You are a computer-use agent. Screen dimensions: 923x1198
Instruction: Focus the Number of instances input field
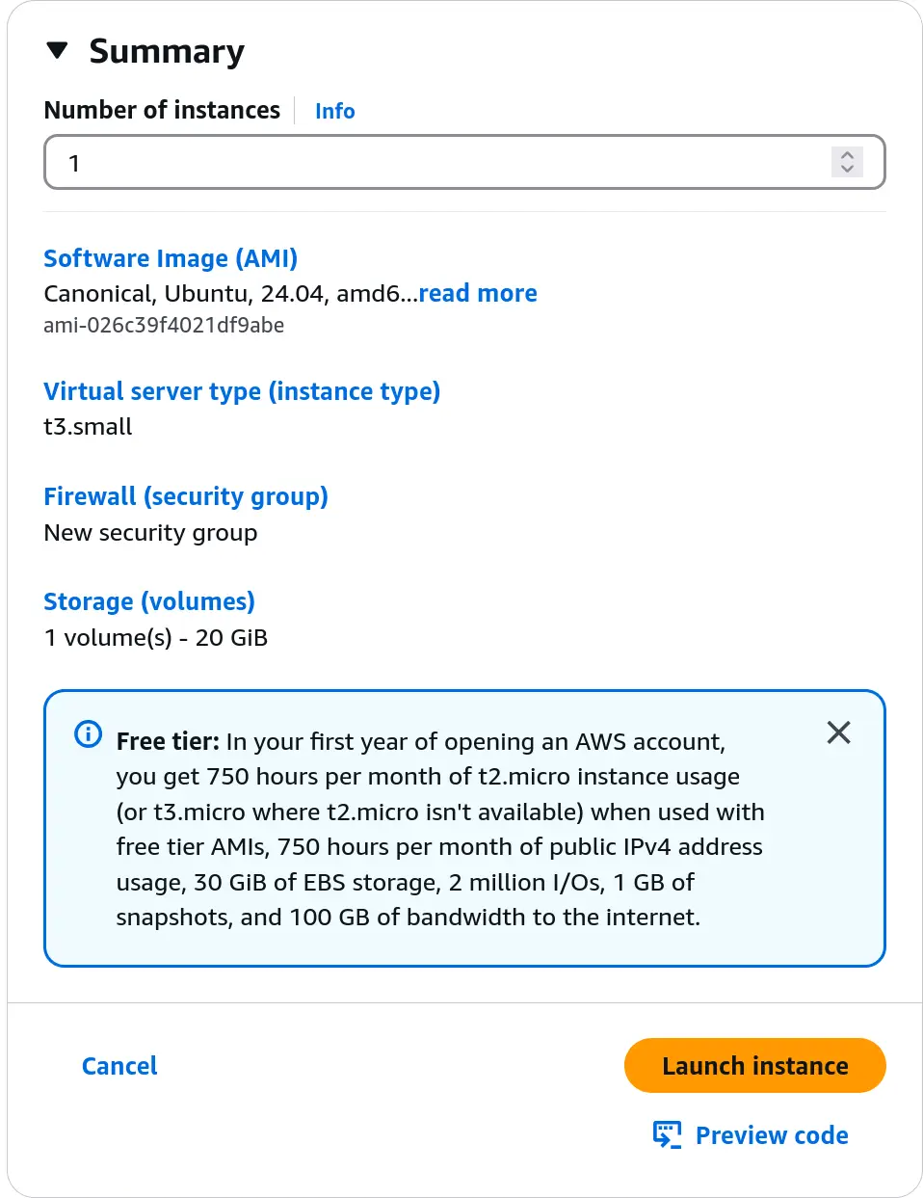click(434, 163)
